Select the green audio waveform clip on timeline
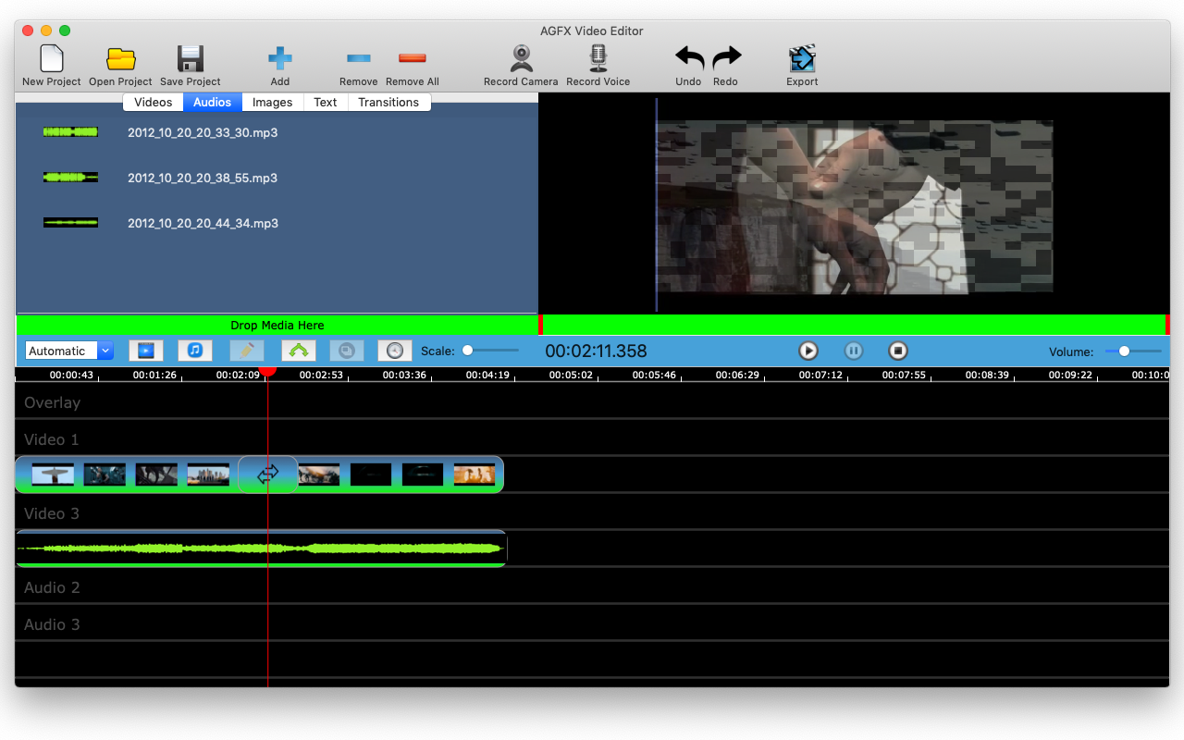The image size is (1184, 740). (262, 549)
